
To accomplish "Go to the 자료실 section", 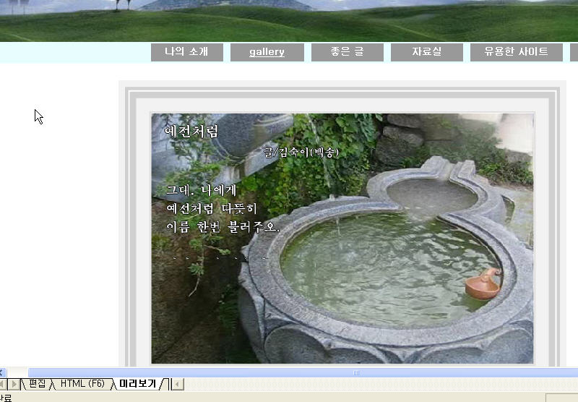I will click(427, 52).
